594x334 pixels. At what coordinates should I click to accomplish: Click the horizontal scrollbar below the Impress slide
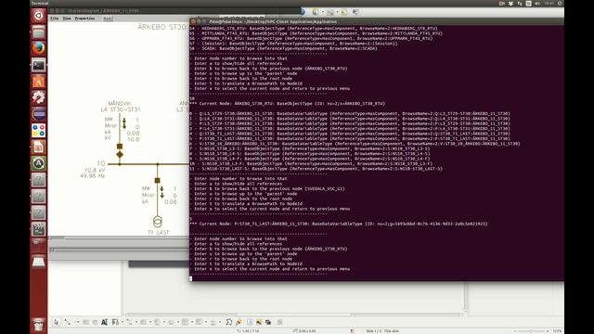click(x=295, y=315)
